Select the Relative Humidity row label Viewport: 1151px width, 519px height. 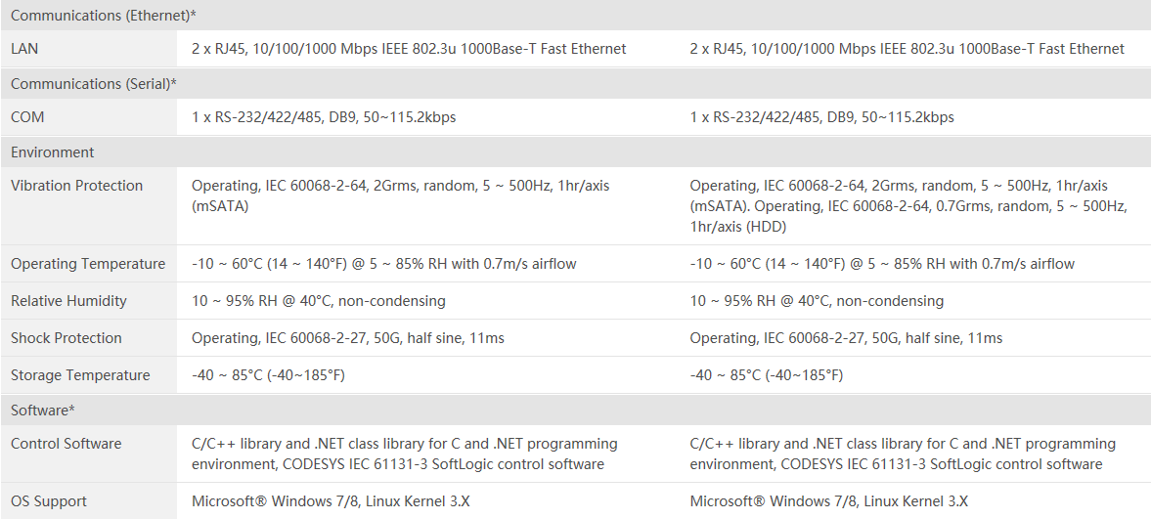[68, 301]
